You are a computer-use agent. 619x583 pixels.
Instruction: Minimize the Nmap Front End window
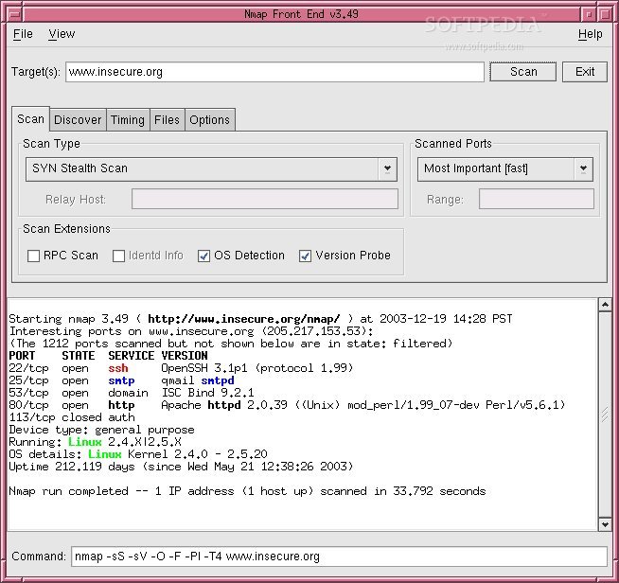[x=589, y=14]
